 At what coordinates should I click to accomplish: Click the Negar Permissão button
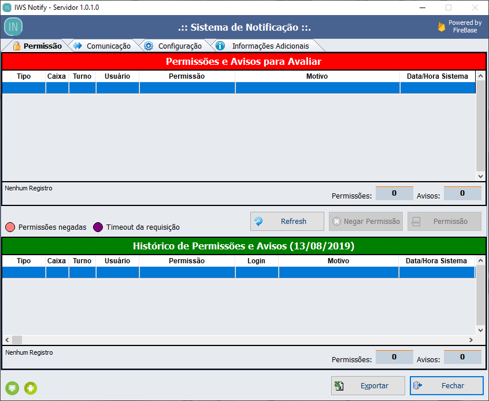pyautogui.click(x=366, y=221)
